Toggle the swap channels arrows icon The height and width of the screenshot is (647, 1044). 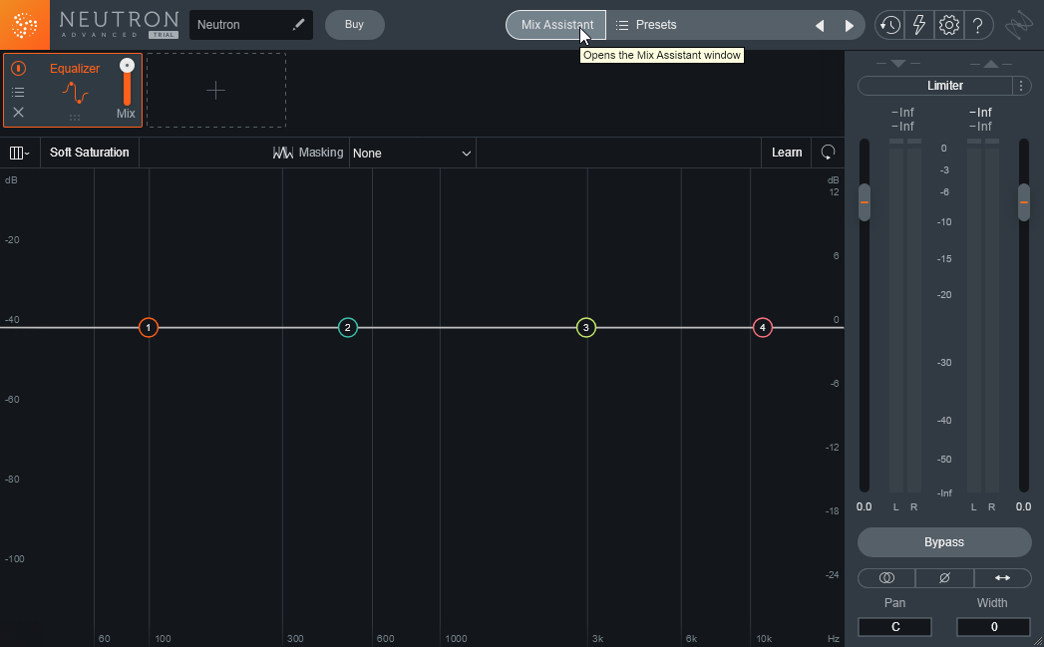(x=1002, y=578)
